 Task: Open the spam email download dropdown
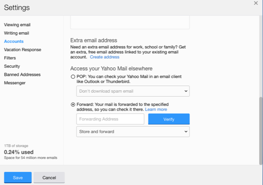click(x=133, y=91)
